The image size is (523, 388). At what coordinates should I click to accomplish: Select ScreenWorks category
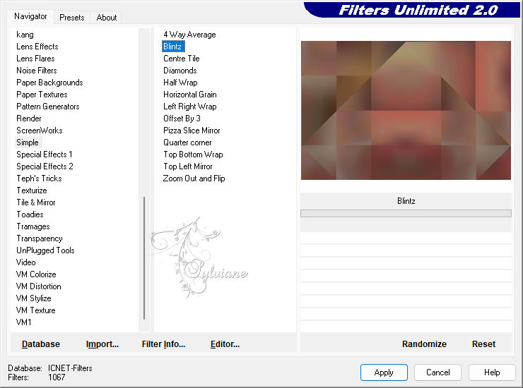[x=40, y=131]
